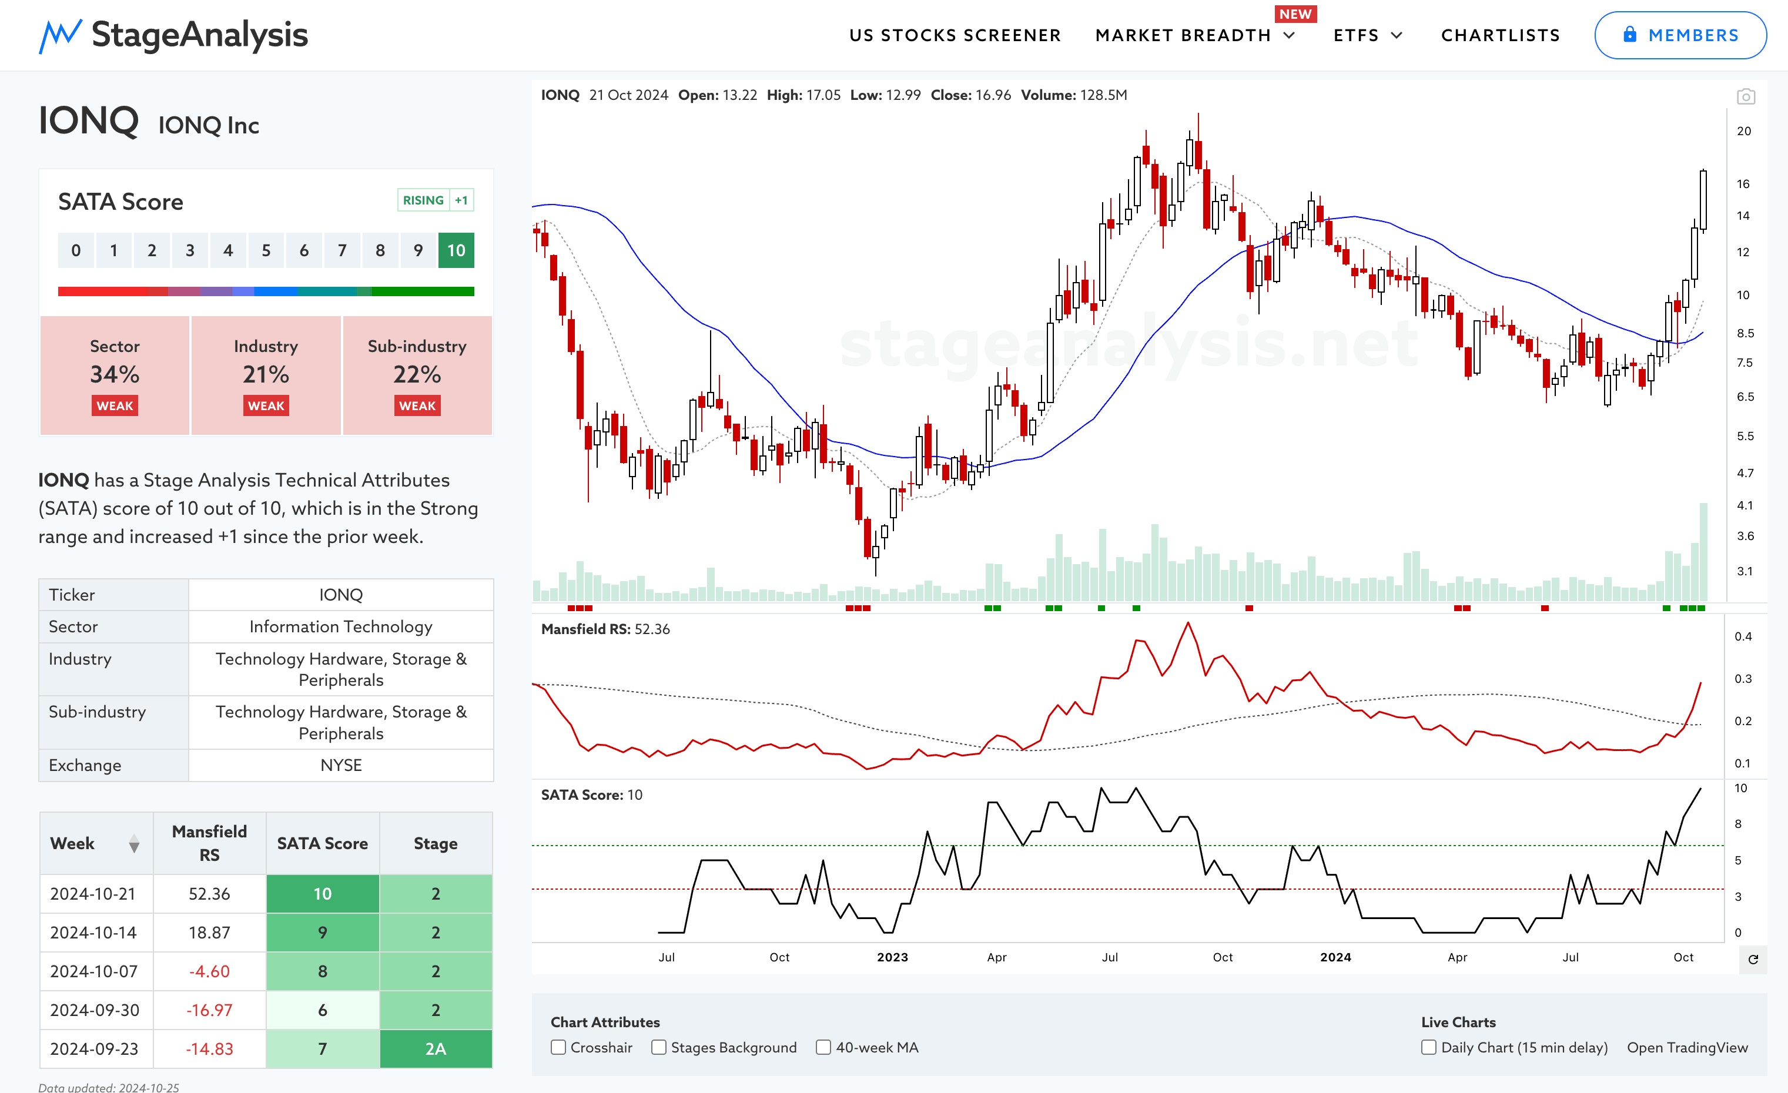Open the Market Breadth menu item
Screen dimensions: 1788x1093
1183,35
